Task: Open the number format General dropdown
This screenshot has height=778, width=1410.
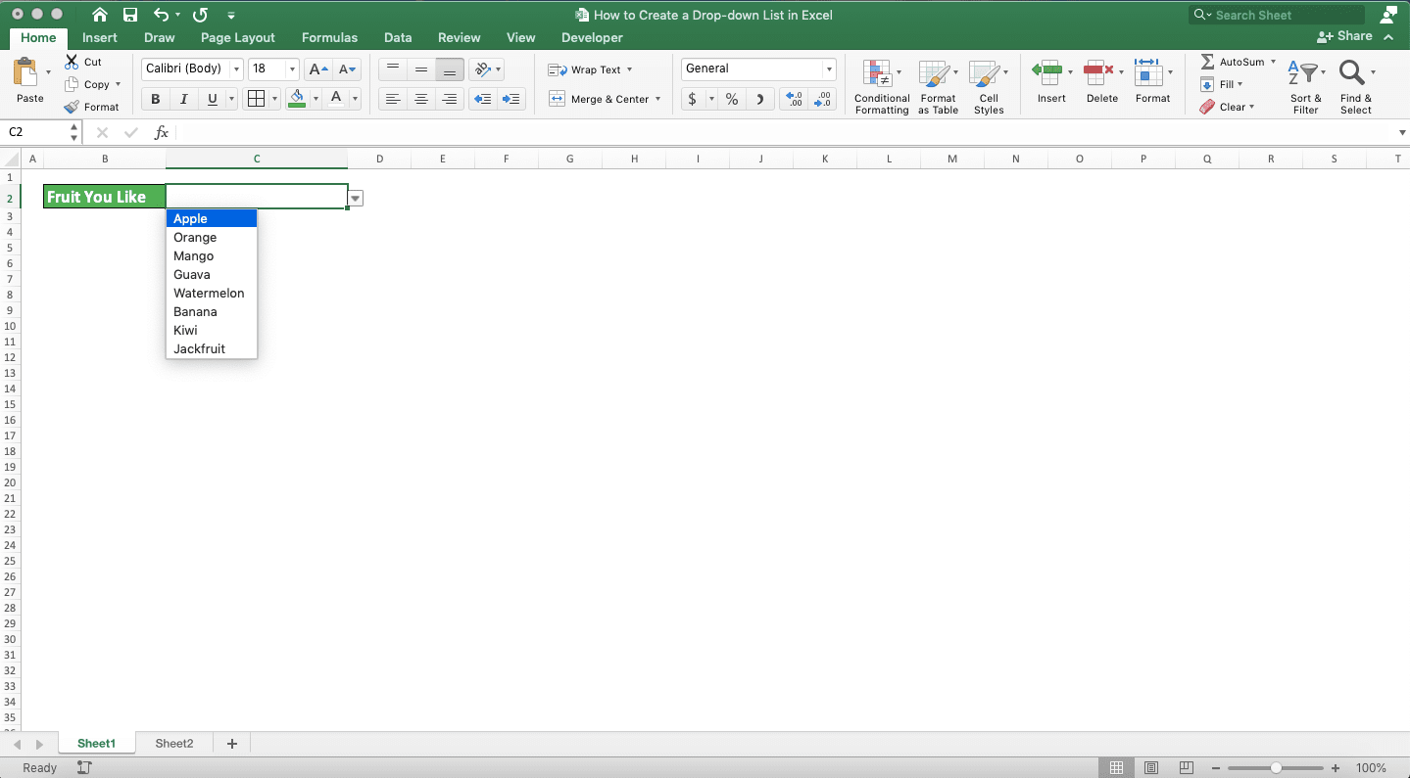Action: click(829, 69)
